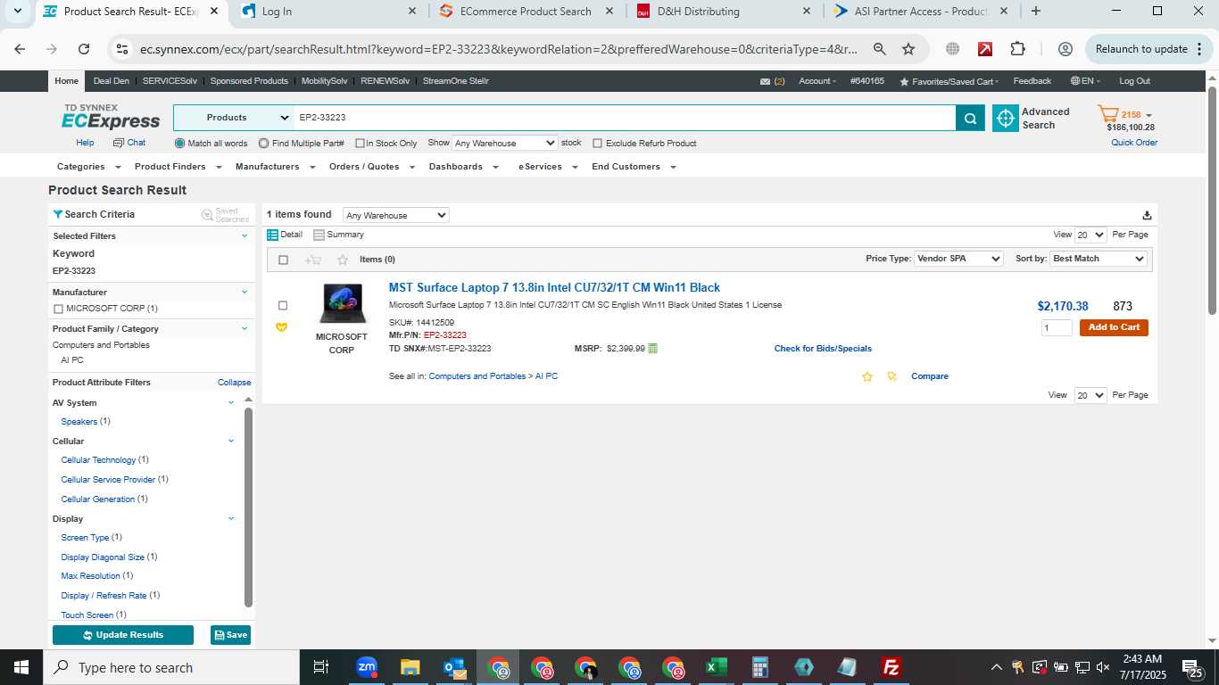Collapse the Manufacturer filter section

(x=245, y=292)
